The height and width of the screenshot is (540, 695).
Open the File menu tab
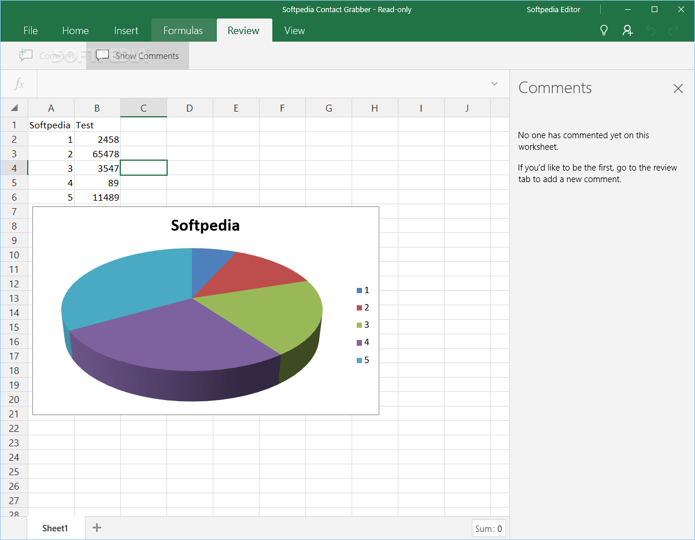coord(31,31)
